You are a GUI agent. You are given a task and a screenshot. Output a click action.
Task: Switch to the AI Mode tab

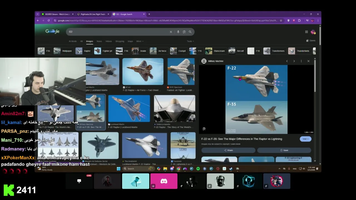coord(73,41)
